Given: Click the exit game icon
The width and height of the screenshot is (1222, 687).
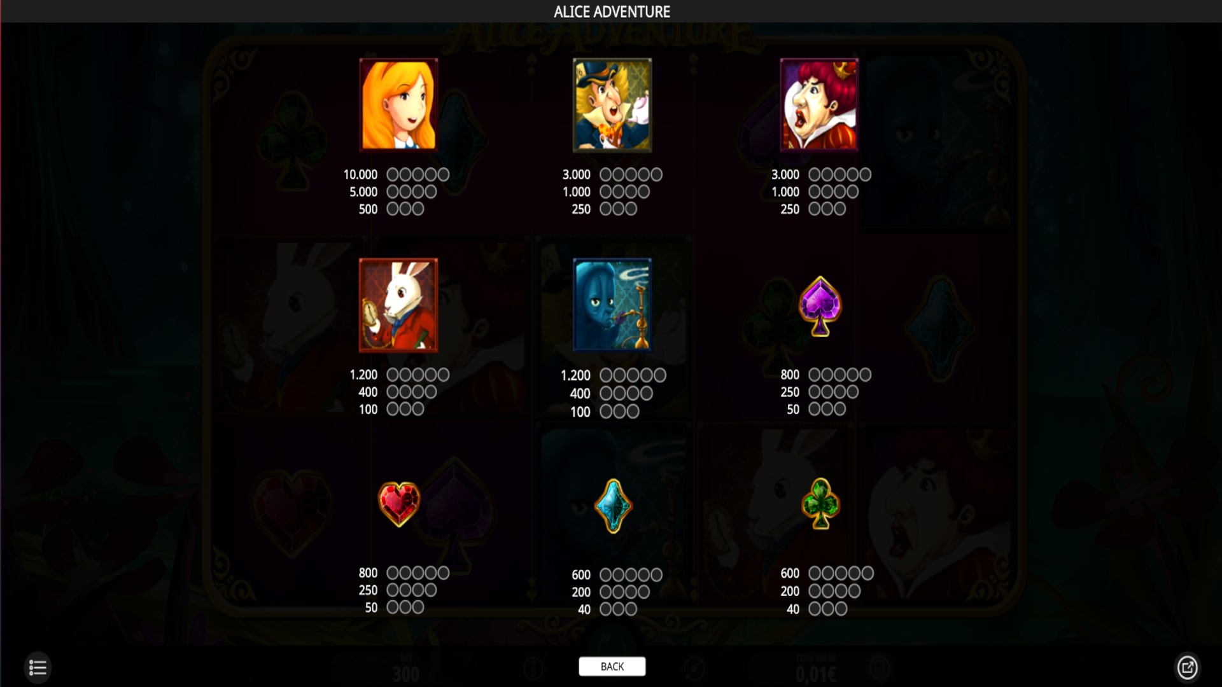Looking at the screenshot, I should click(x=1187, y=667).
